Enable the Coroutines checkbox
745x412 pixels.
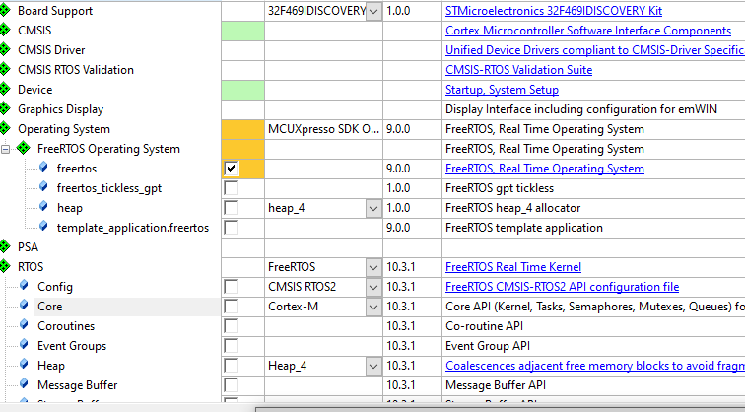(x=232, y=326)
